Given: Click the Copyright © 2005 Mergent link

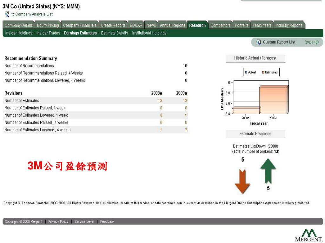Looking at the screenshot, I should point(23,221).
